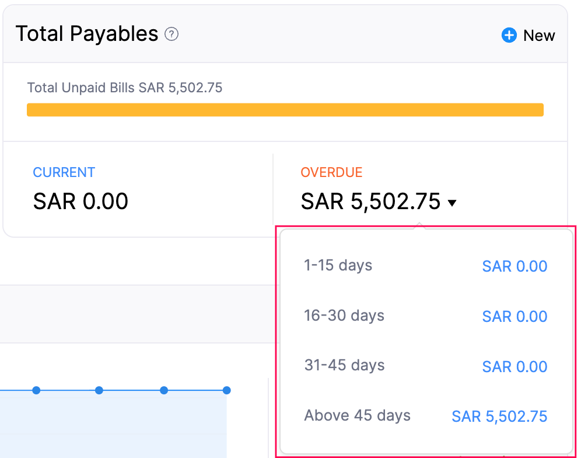
Task: Open the 1-15 days SAR 0.00 link
Action: [x=514, y=266]
